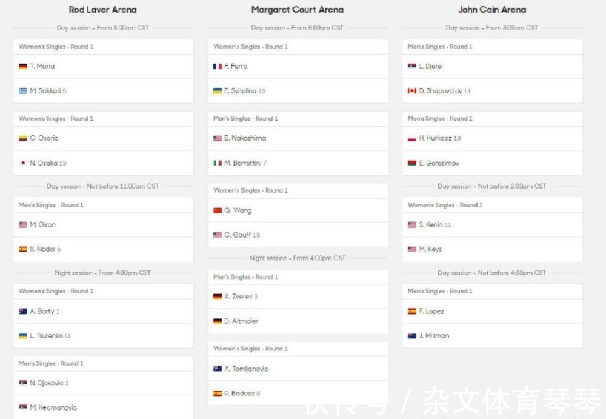Click the Australian flag beside A. Barty
This screenshot has height=419, width=606.
coord(23,311)
